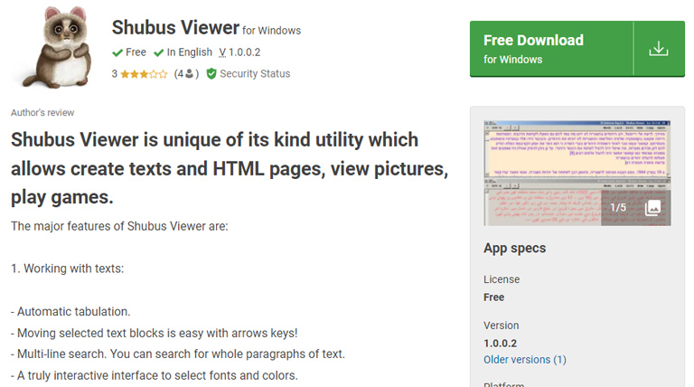Click the green checkmark next to Free

(x=117, y=52)
